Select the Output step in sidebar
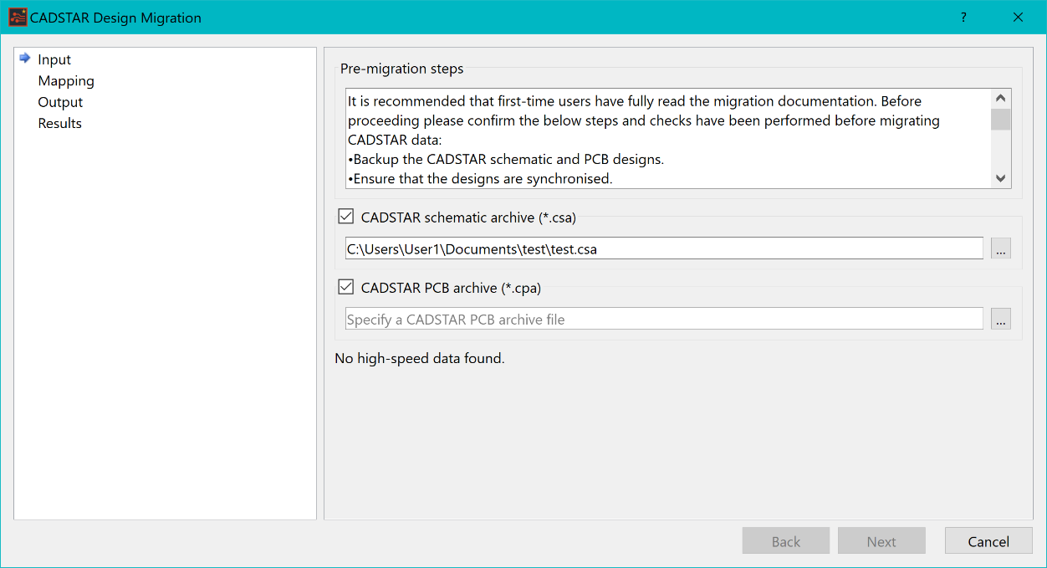The width and height of the screenshot is (1047, 568). pos(60,102)
